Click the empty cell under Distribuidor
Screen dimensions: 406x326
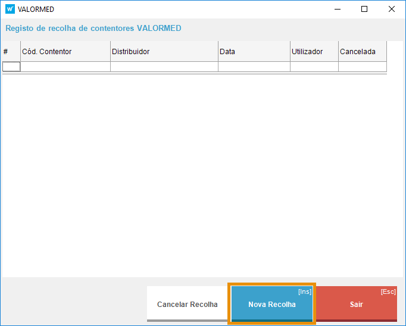pyautogui.click(x=164, y=67)
